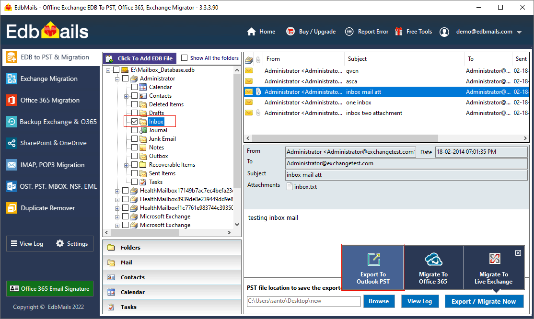Click the OST, PST, MBOX, NSF, EML icon
This screenshot has width=534, height=319.
click(12, 186)
